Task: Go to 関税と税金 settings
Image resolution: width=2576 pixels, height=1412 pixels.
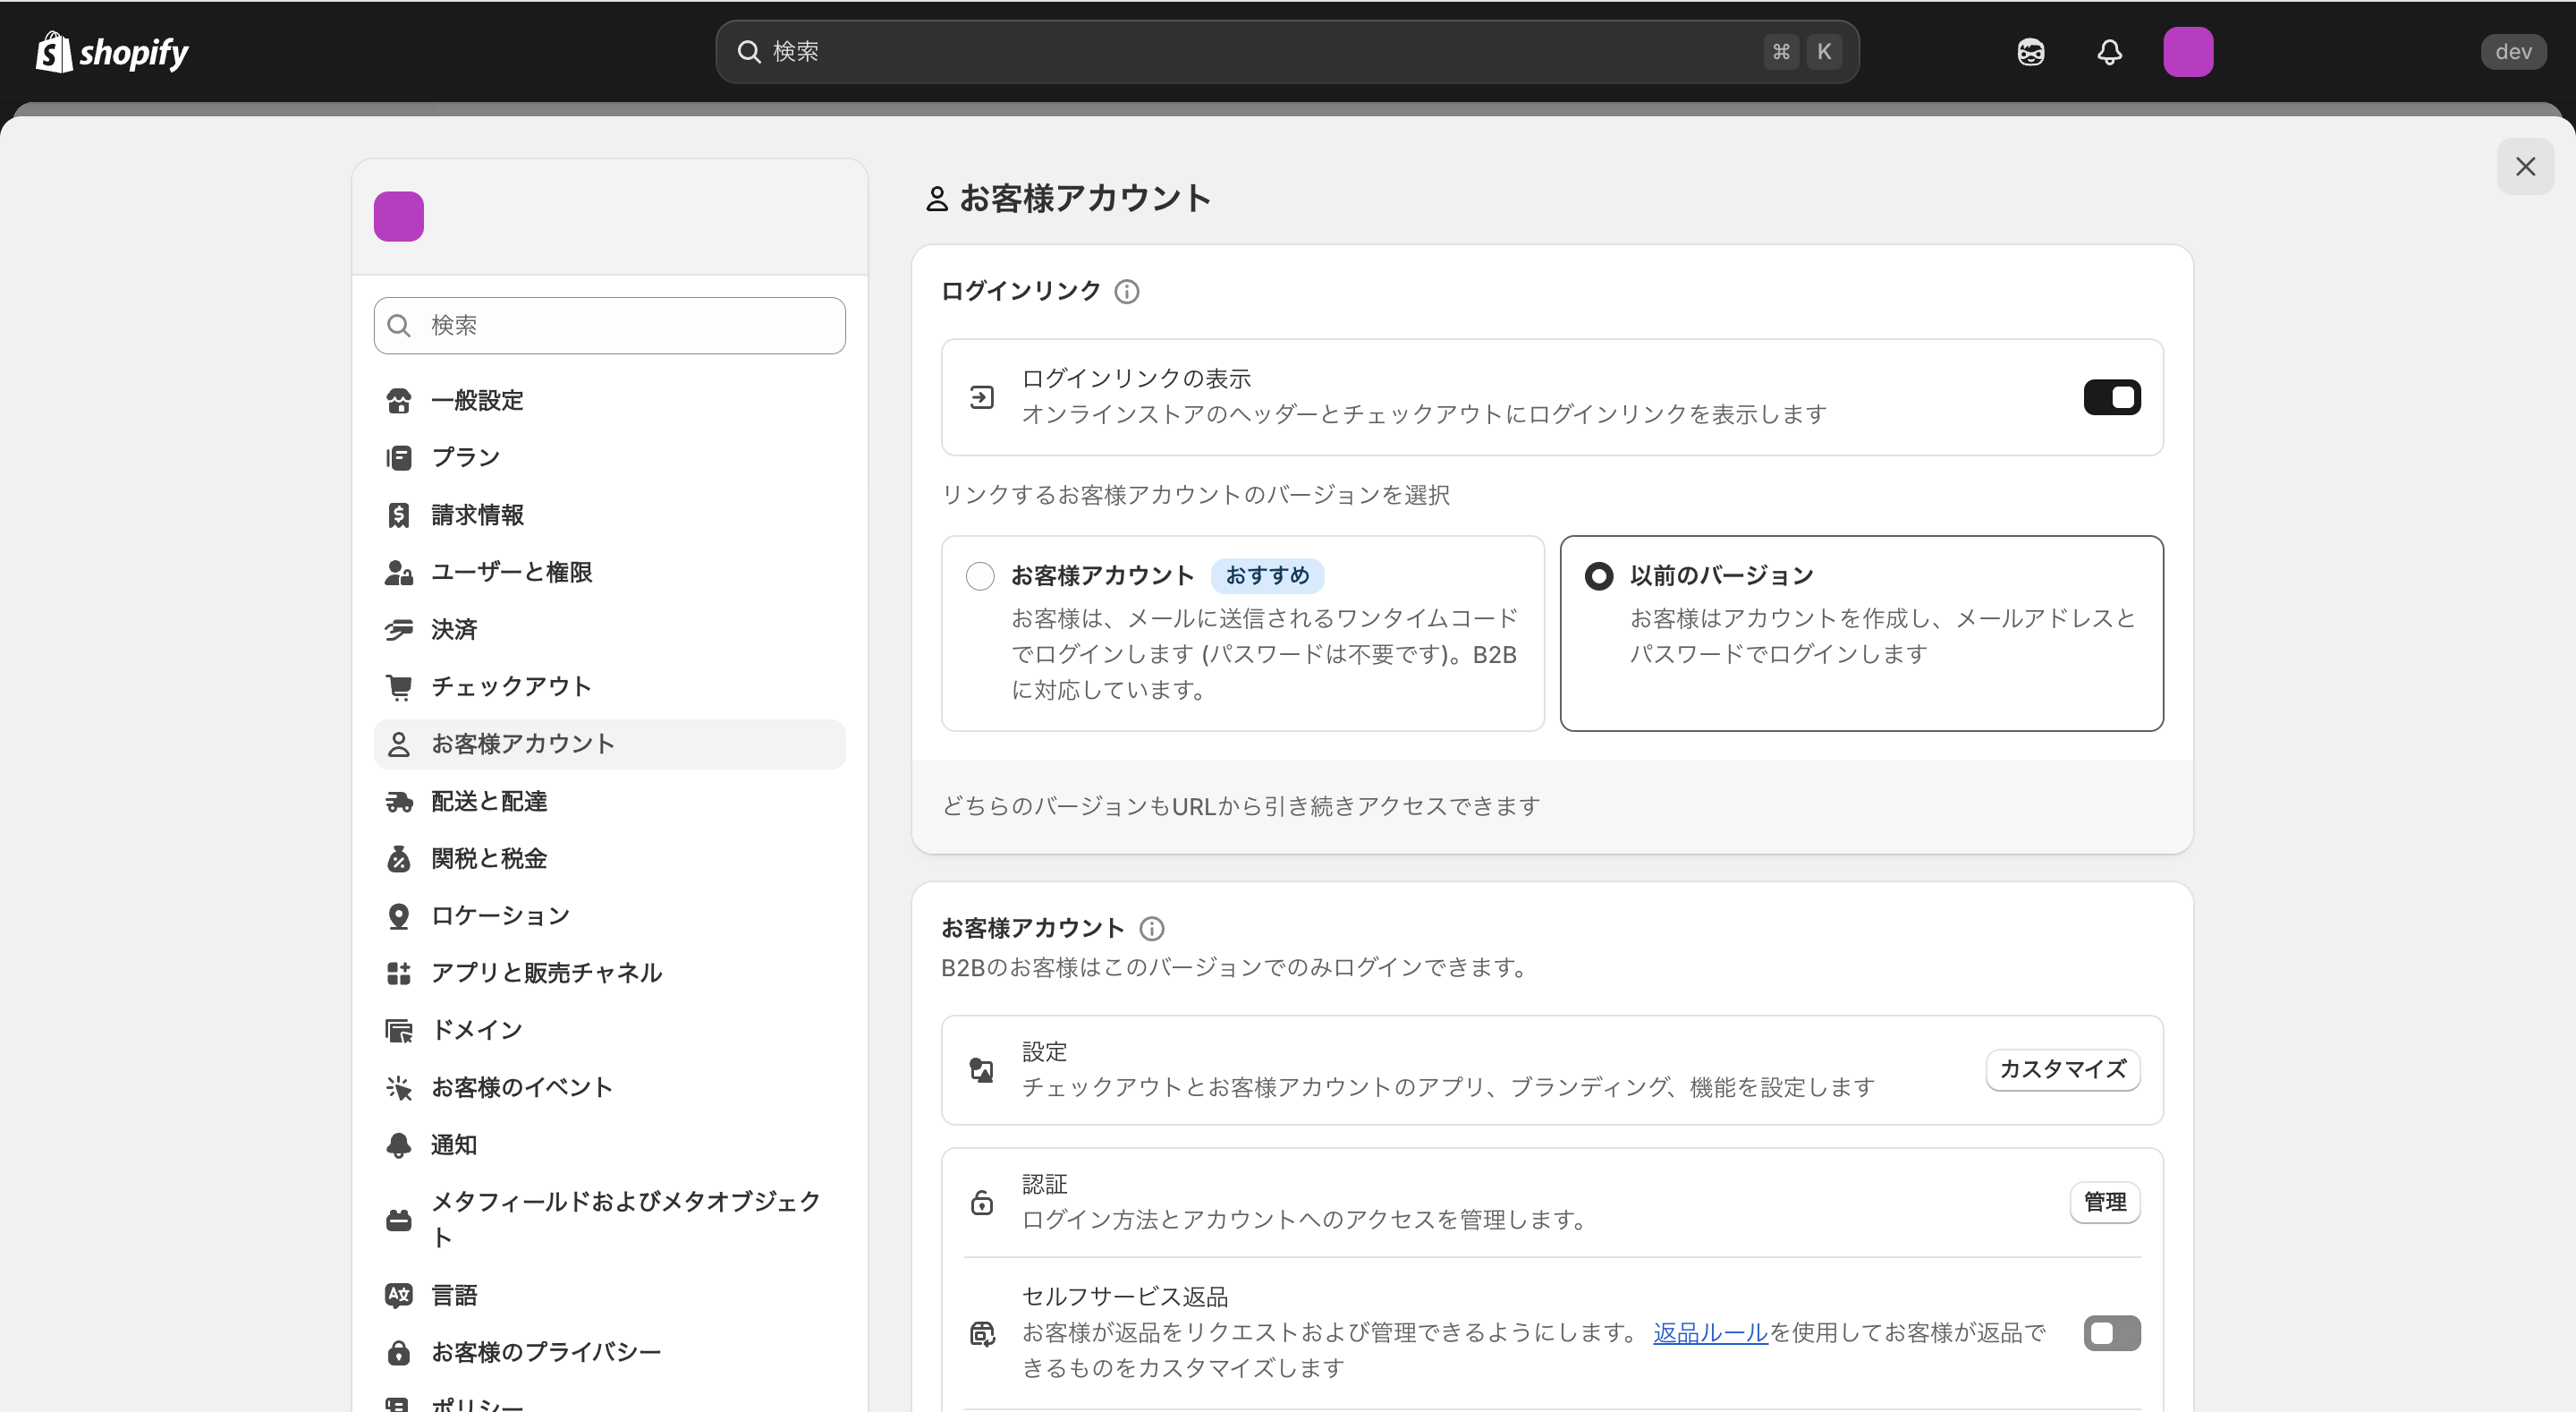Action: [609, 859]
